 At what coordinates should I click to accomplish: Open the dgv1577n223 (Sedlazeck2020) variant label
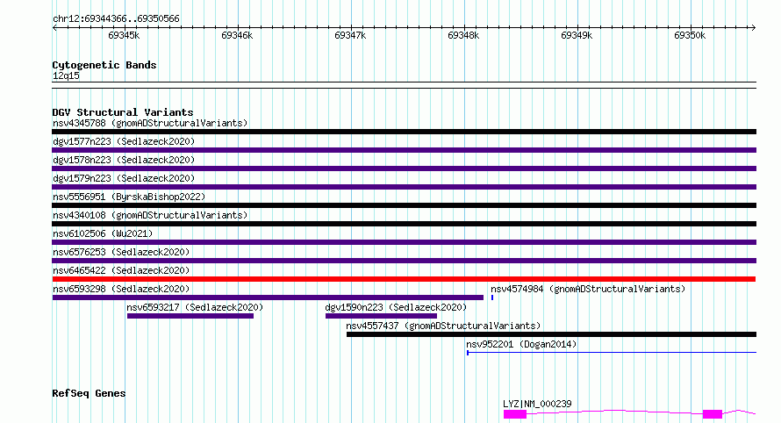point(124,141)
